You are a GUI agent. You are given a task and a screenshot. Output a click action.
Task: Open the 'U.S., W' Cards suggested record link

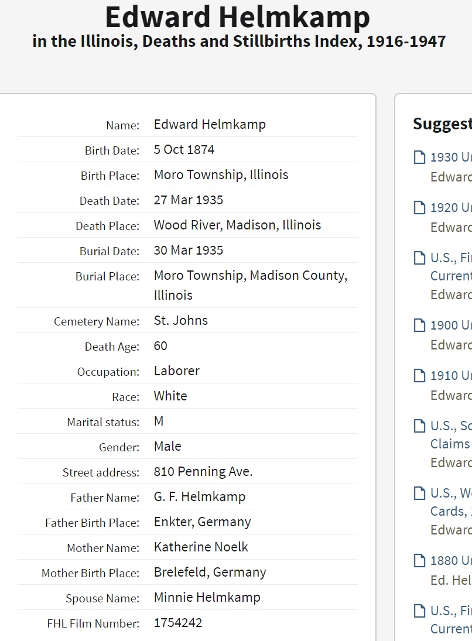(451, 502)
